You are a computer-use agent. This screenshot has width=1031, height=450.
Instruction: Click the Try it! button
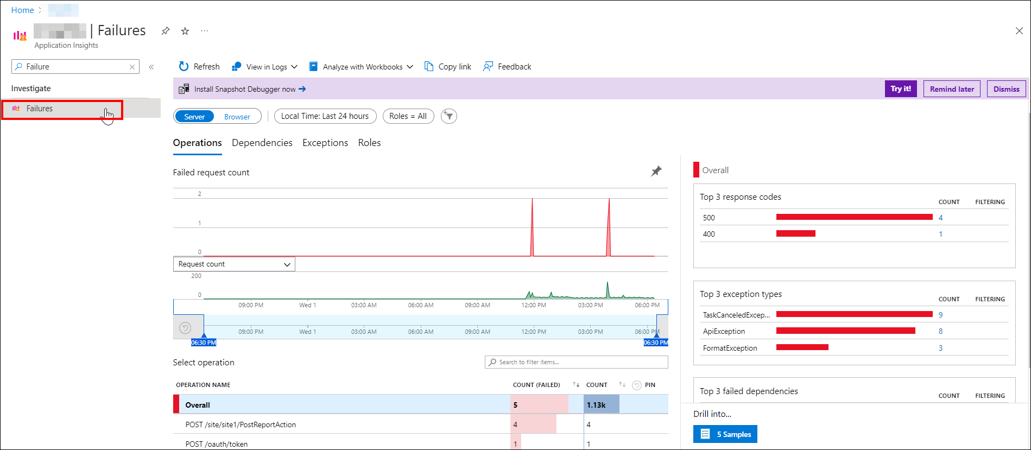[901, 89]
